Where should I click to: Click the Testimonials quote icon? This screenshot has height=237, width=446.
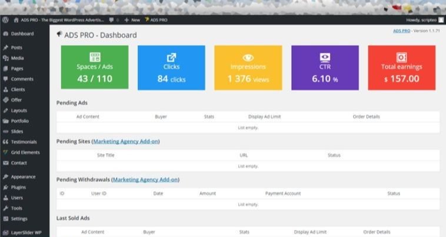pyautogui.click(x=6, y=142)
